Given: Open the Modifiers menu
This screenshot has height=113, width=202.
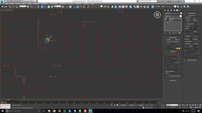Looking at the screenshot, I should 36,4.
